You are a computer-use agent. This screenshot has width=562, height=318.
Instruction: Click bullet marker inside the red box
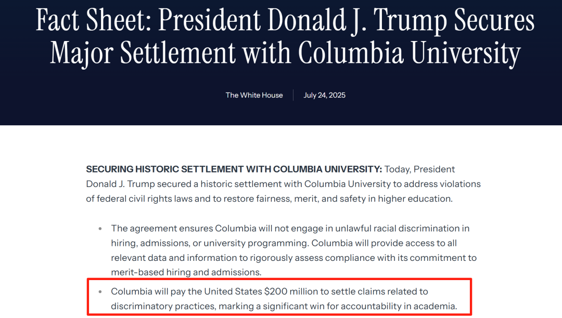(100, 292)
